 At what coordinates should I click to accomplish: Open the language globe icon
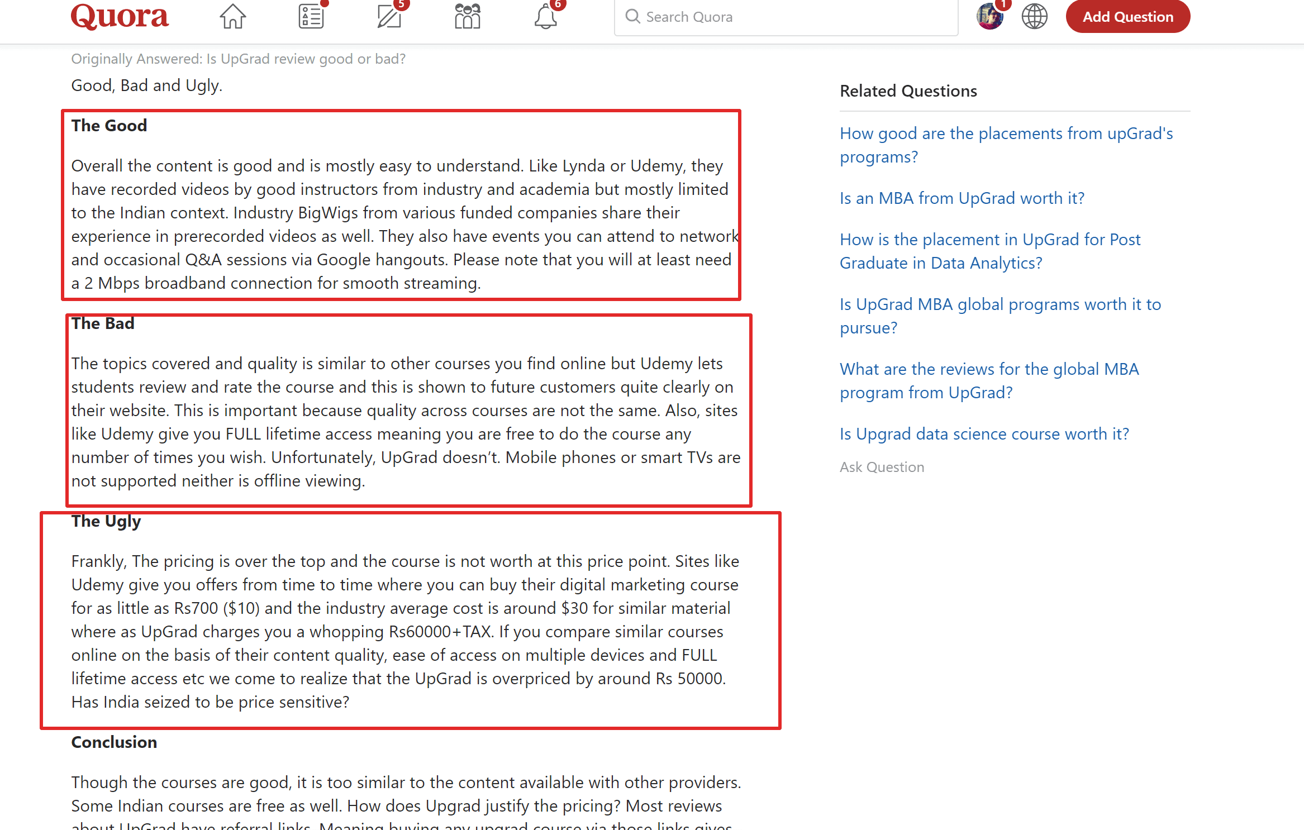1034,17
